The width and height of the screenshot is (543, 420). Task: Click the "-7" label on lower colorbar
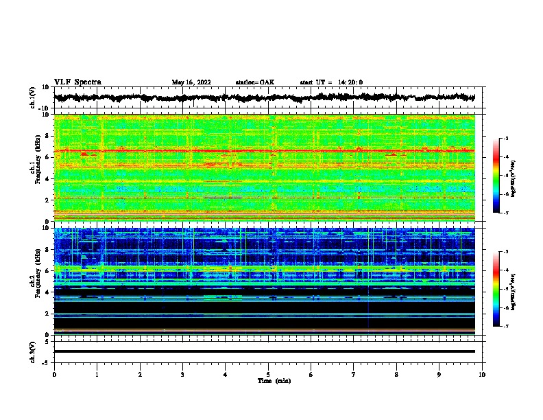coord(505,327)
